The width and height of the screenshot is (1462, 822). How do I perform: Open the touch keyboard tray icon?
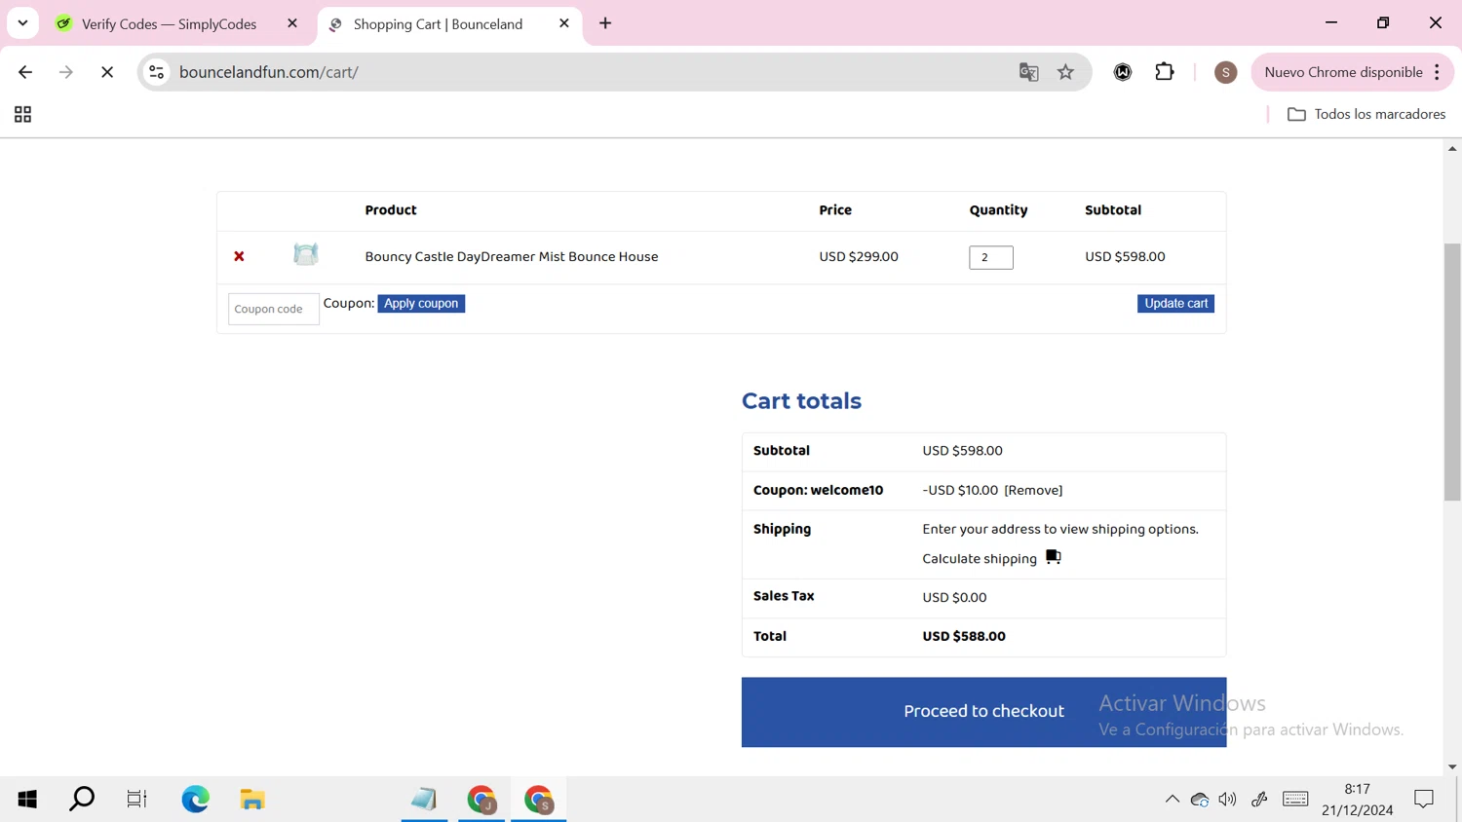[x=1295, y=800]
